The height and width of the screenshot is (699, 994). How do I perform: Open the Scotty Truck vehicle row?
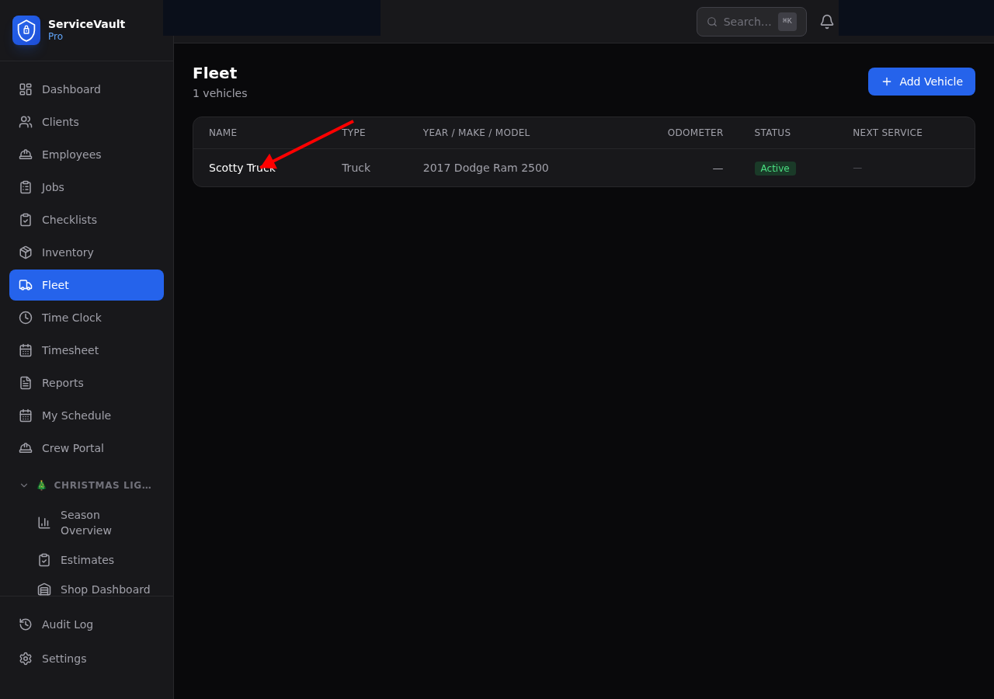pos(242,168)
